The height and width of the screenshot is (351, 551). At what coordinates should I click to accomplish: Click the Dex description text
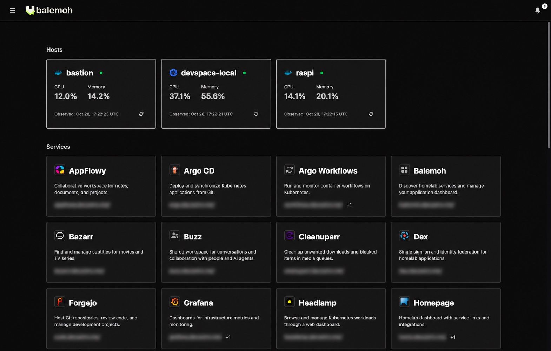click(x=443, y=255)
